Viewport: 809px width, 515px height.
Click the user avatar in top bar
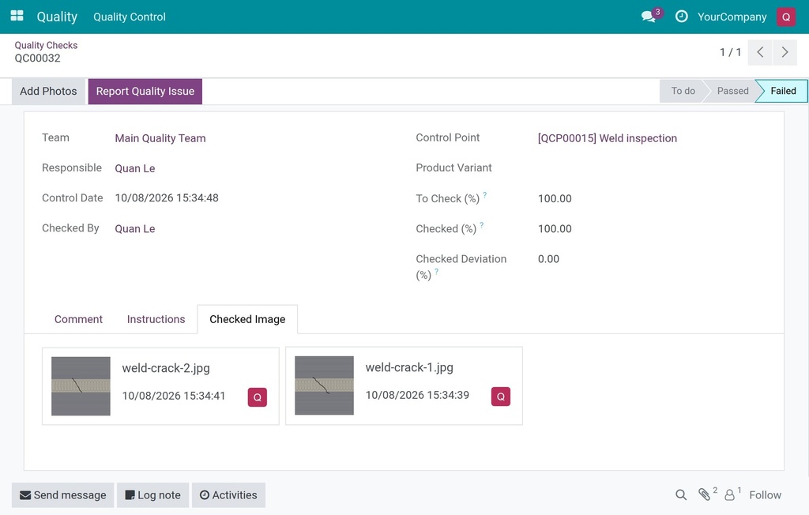[786, 17]
